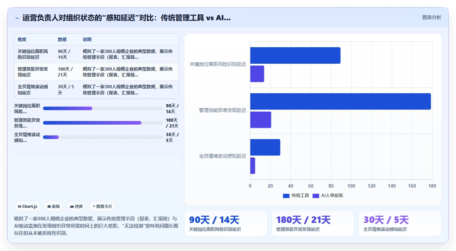Viewport: 456px width, 251px height.
Task: Click the 传统工具 bar for 关键岗位离职风险识别延迟
Action: click(295, 55)
